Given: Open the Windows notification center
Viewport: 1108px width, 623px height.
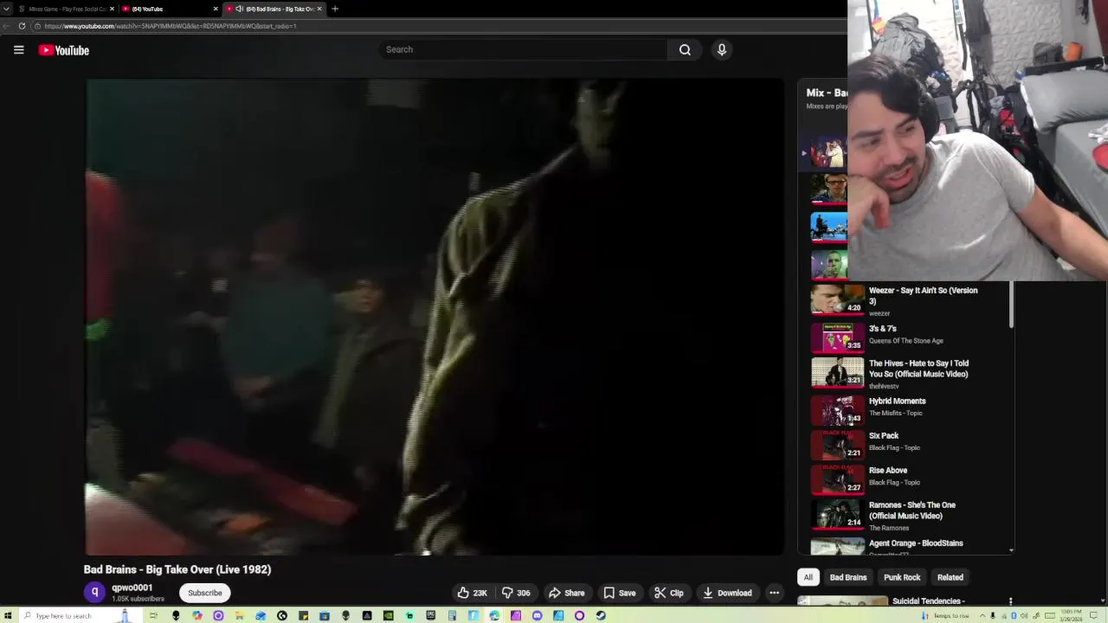Looking at the screenshot, I should click(1093, 615).
